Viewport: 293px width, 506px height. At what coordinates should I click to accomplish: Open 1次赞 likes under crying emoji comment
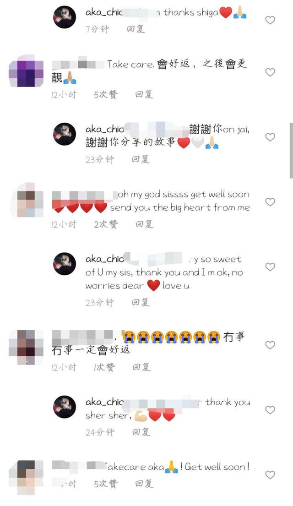104,367
